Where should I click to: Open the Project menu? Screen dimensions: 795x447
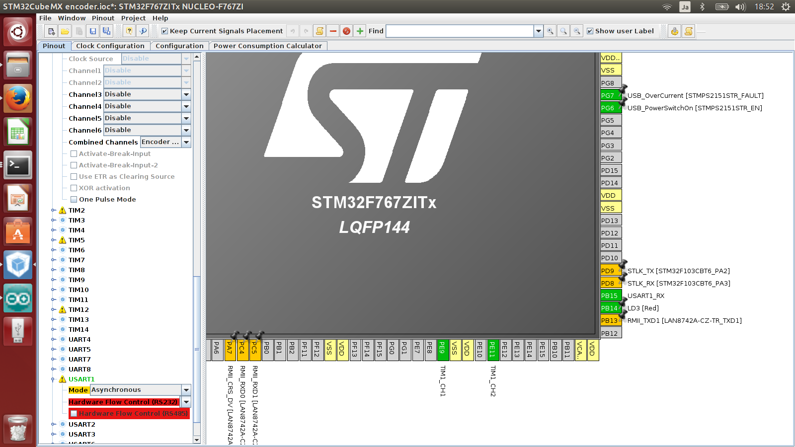click(133, 18)
